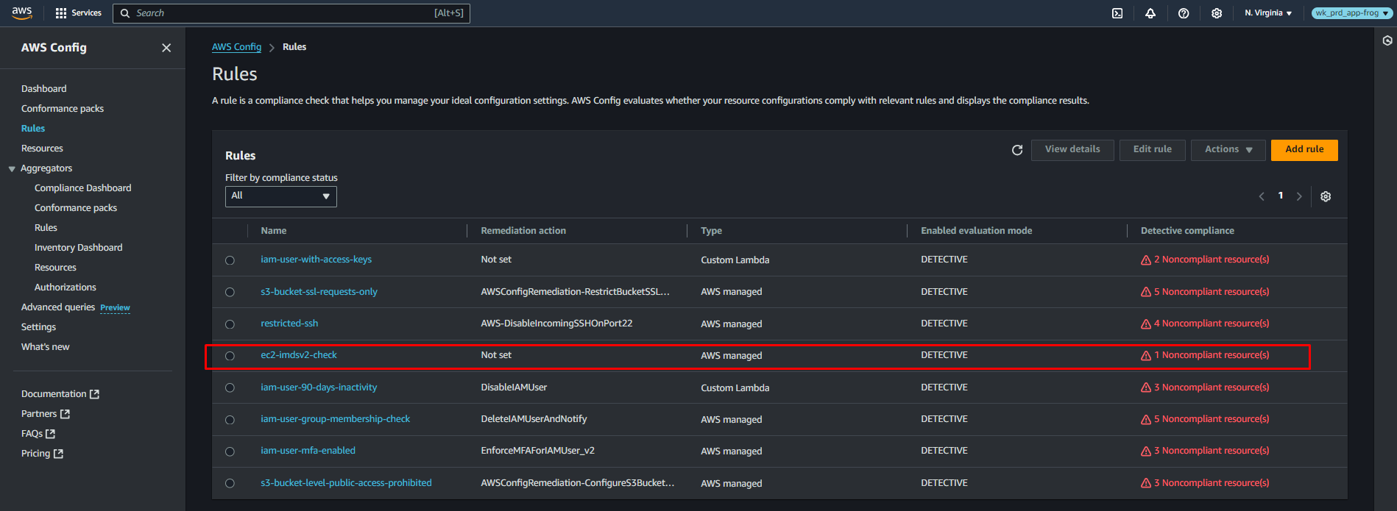Open the Services grid menu
The width and height of the screenshot is (1397, 511).
tap(78, 13)
